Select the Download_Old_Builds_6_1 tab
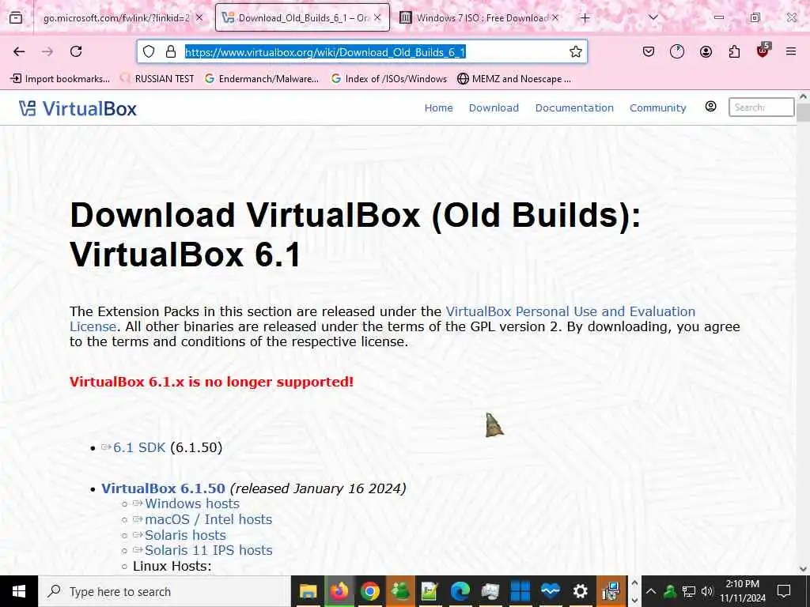Image resolution: width=810 pixels, height=607 pixels. pos(302,18)
